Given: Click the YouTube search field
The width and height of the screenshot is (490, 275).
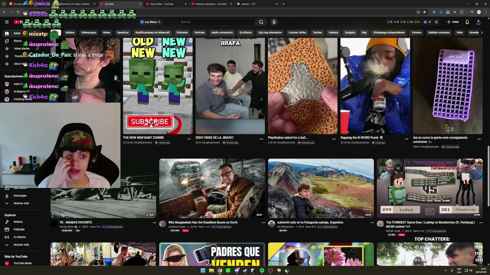Looking at the screenshot, I should tap(216, 22).
